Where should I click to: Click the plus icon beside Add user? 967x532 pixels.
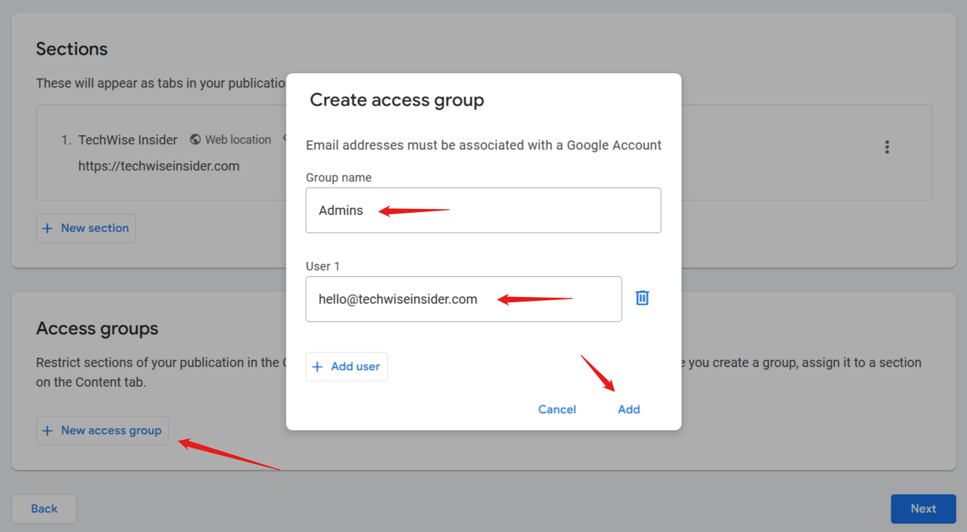click(318, 367)
